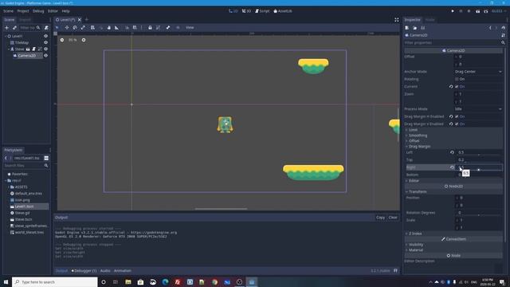Viewport: 510px width, 287px height.
Task: Switch to the AssetLib workspace
Action: [x=283, y=11]
